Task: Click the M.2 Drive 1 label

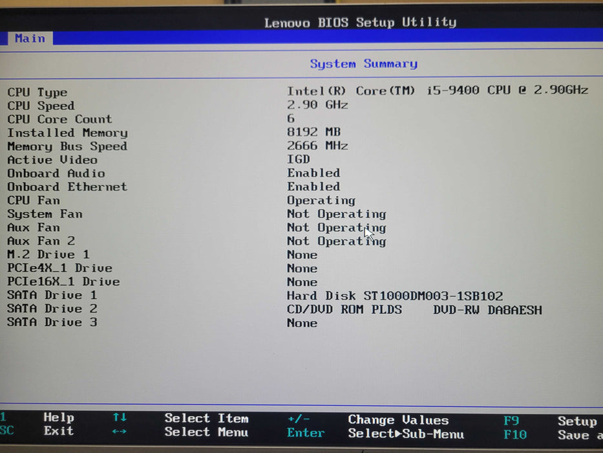Action: [48, 254]
